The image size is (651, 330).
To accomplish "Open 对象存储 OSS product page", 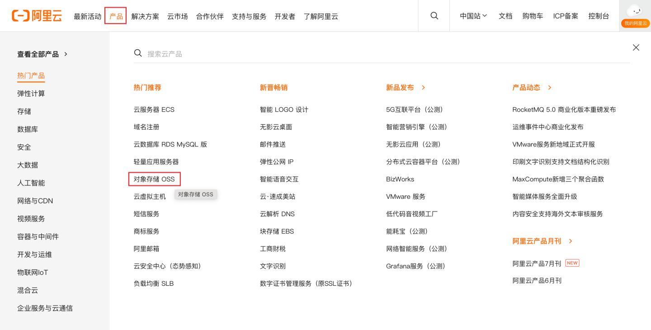I will tap(154, 179).
